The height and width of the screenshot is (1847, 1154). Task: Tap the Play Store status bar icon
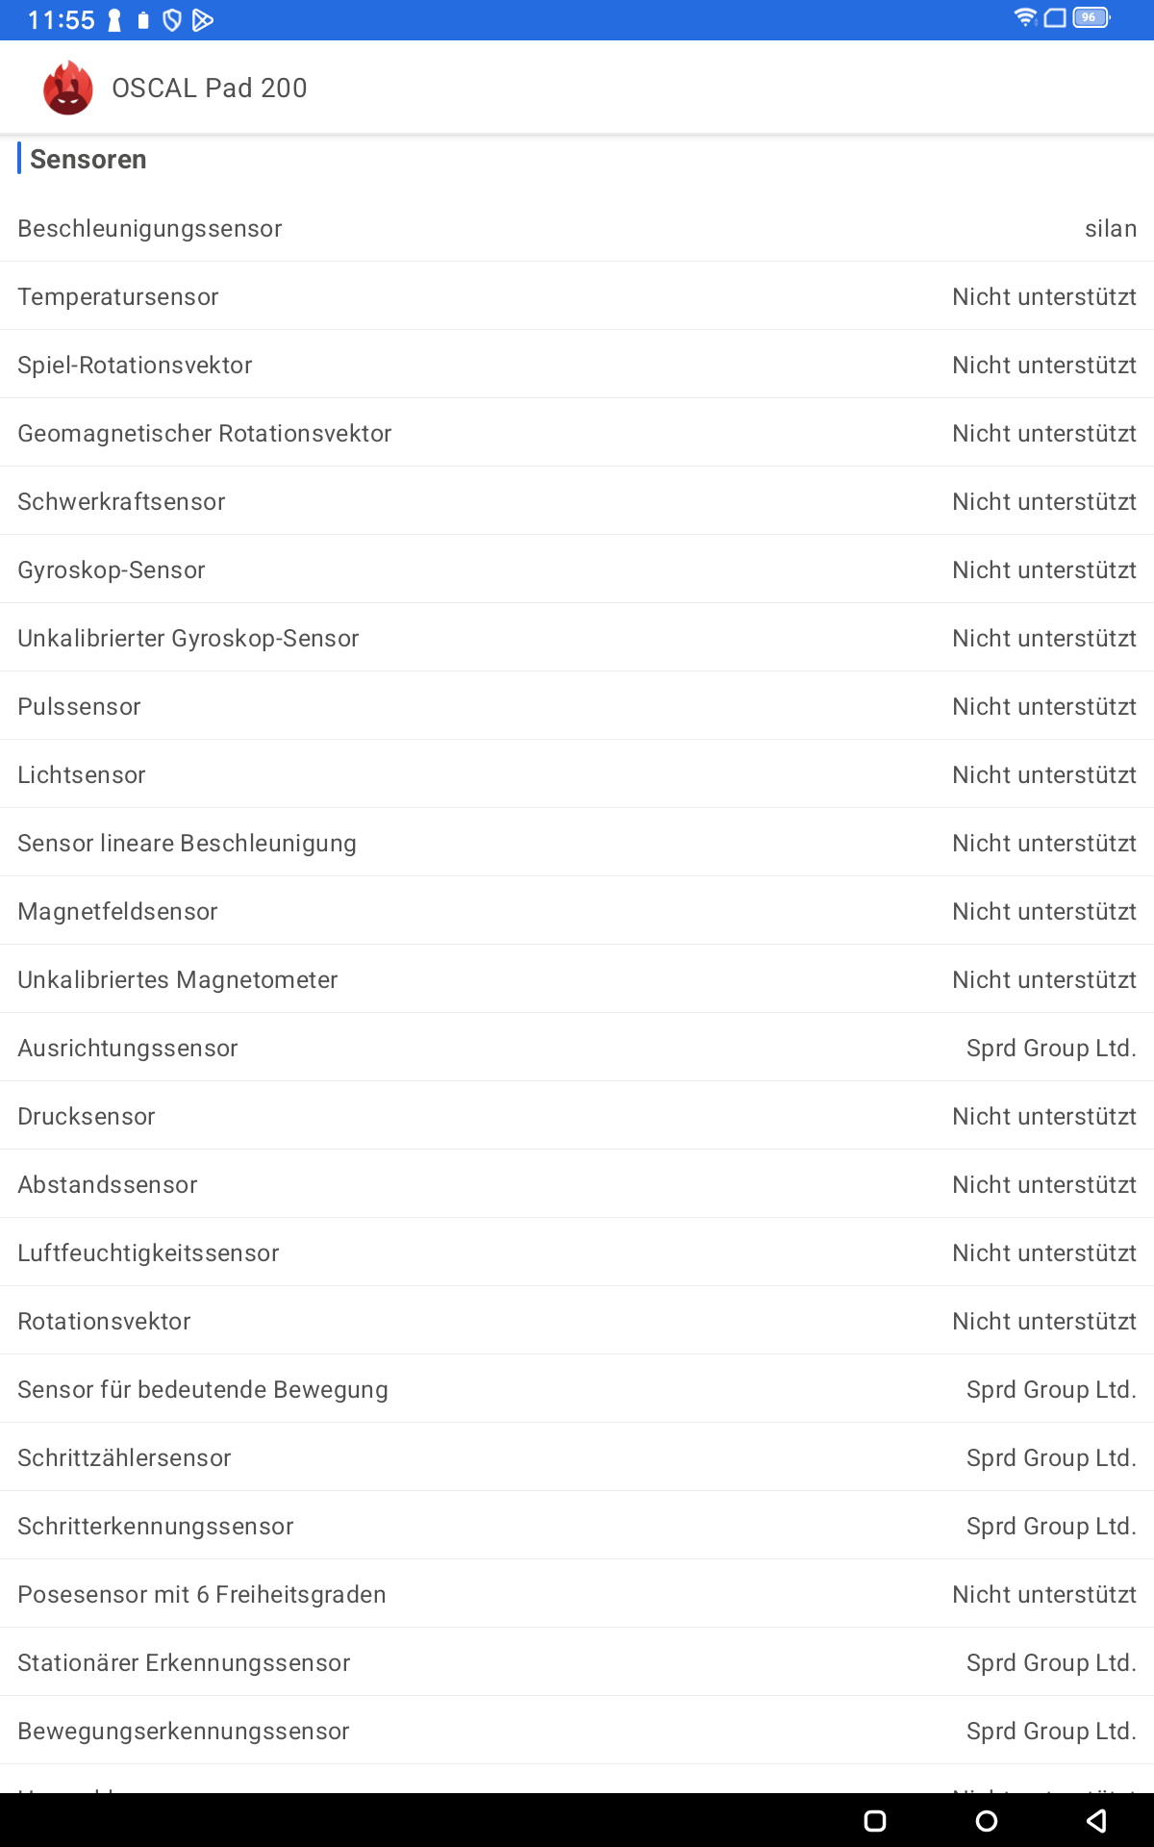[x=202, y=20]
